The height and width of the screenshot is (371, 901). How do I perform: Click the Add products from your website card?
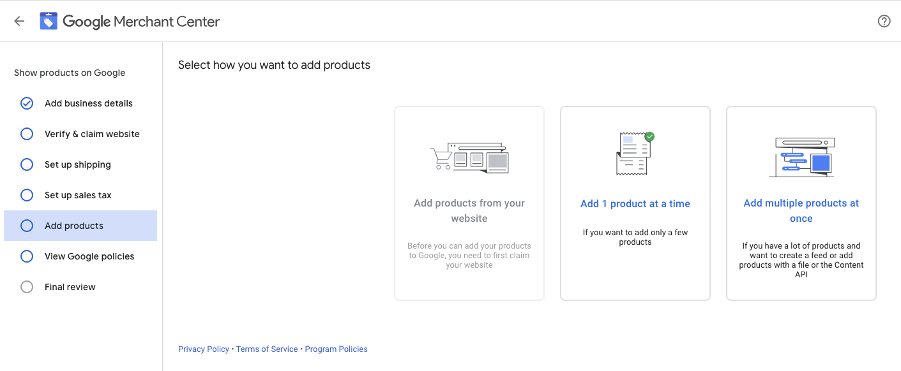(x=469, y=203)
